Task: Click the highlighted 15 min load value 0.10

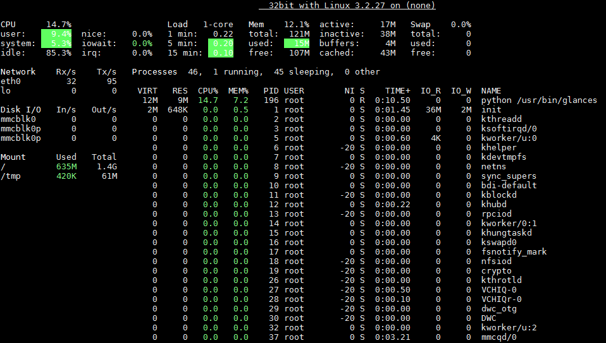Action: click(221, 53)
